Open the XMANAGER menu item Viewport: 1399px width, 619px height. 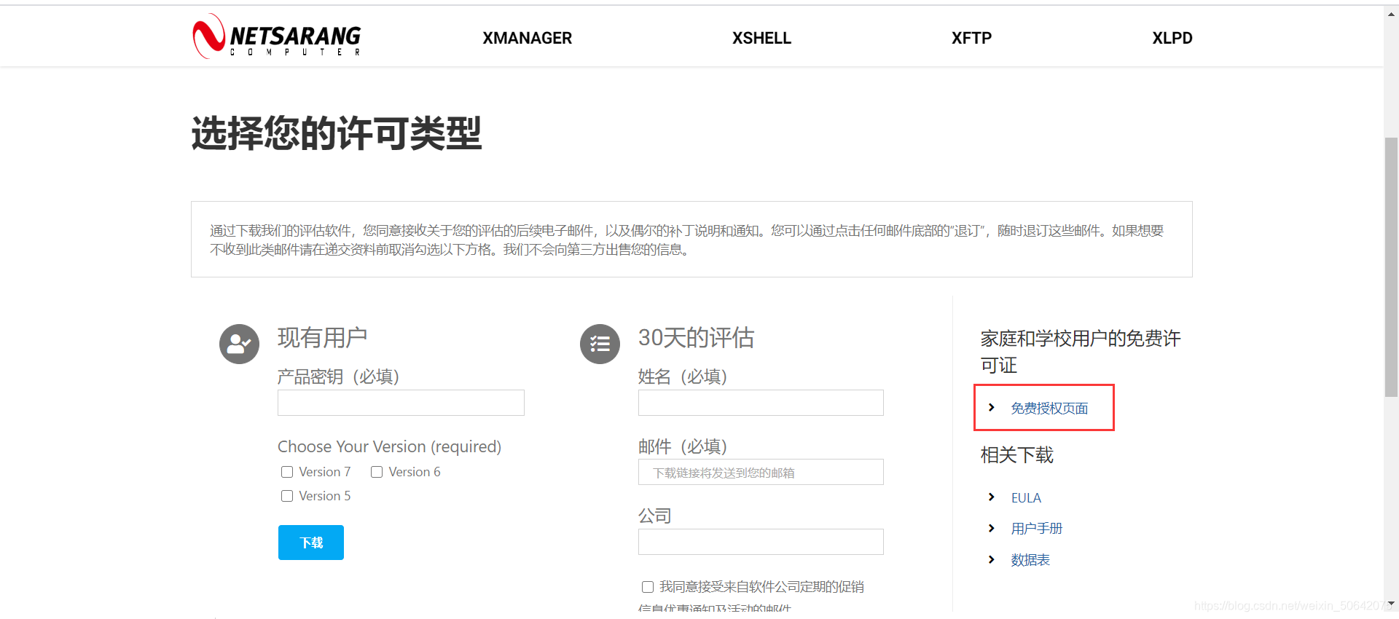coord(527,38)
